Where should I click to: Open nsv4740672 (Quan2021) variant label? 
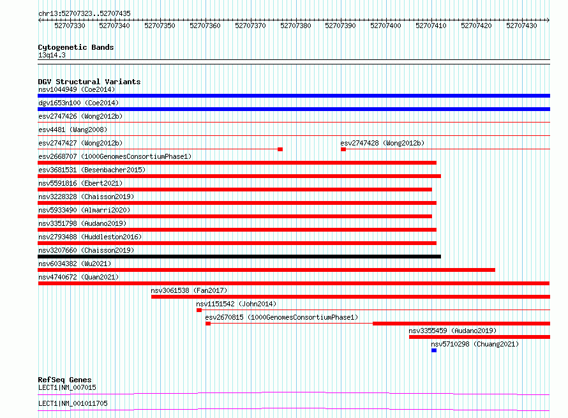(x=78, y=277)
